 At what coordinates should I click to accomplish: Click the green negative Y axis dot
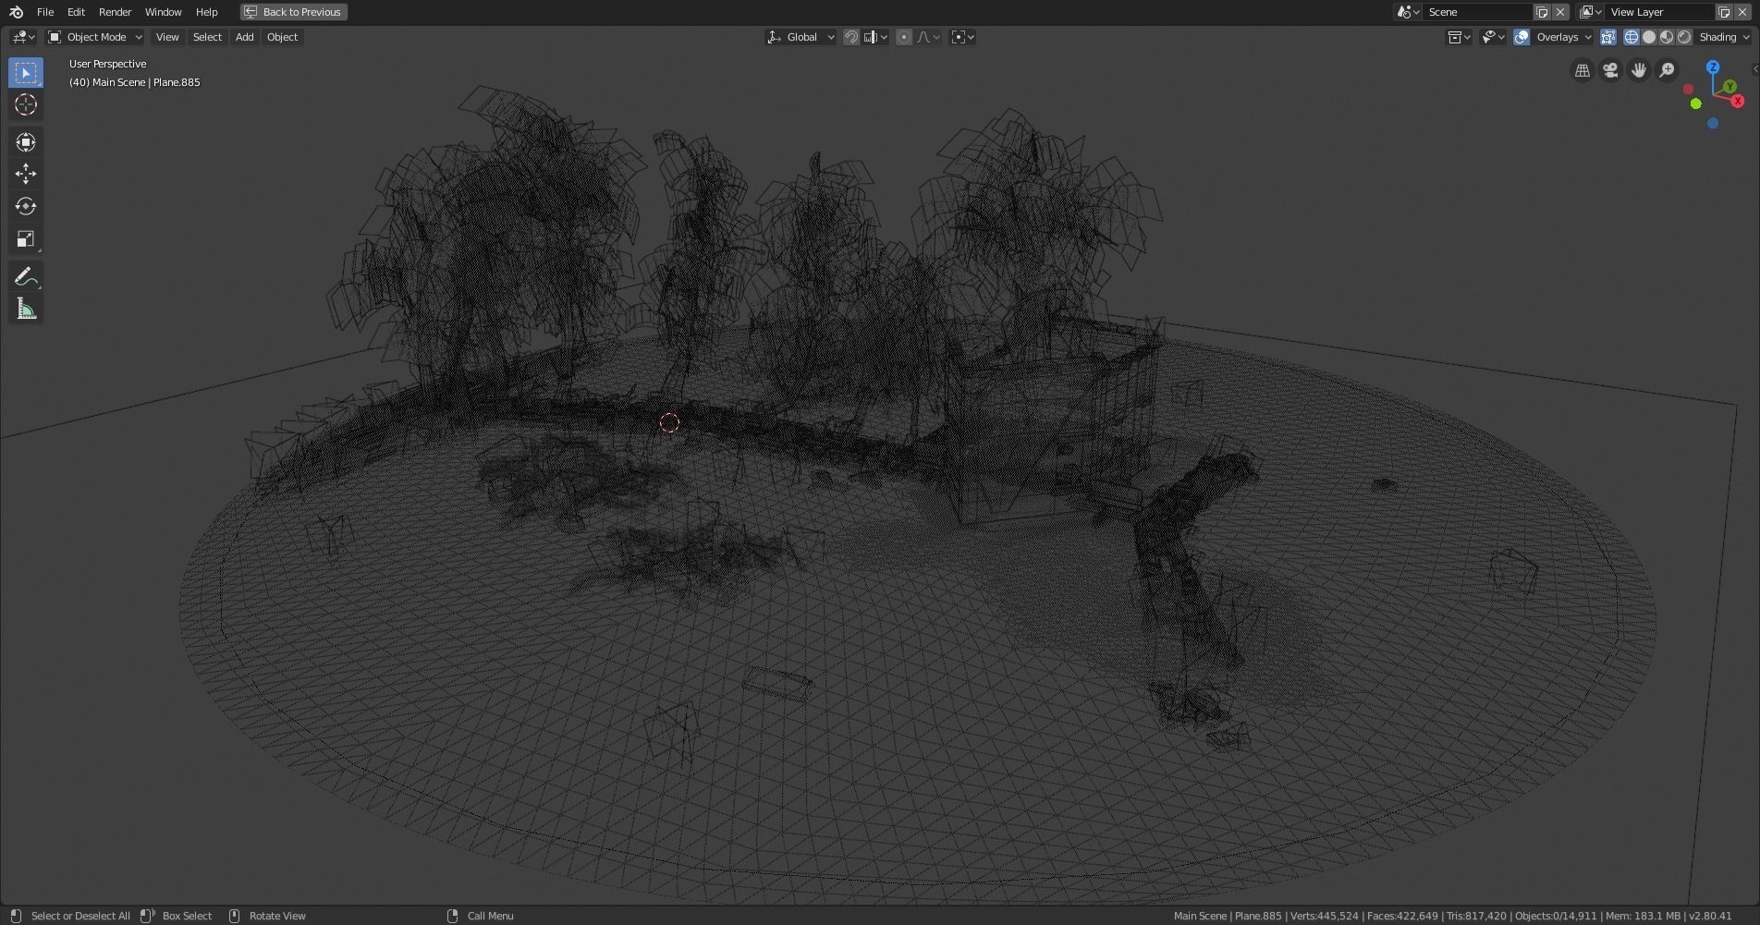point(1695,103)
